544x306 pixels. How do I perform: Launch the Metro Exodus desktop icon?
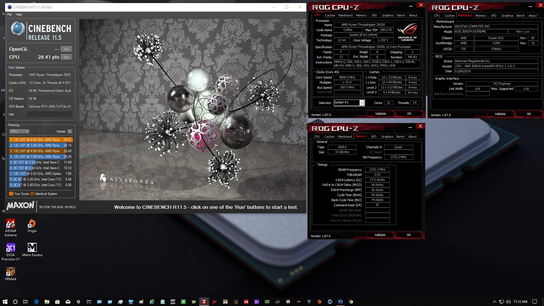[32, 250]
